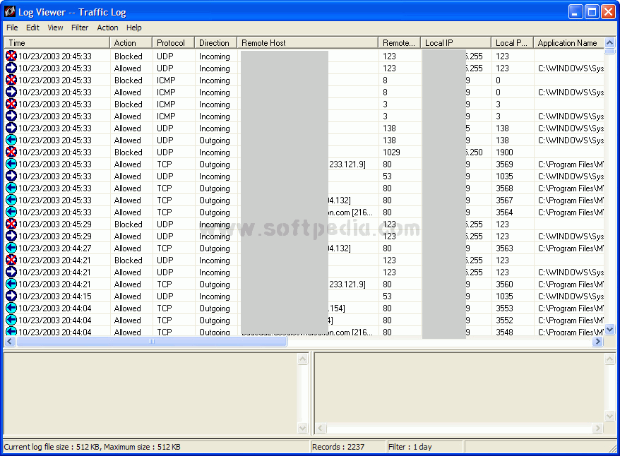Click allowed icon of ICMP row with remote 3
Image resolution: width=620 pixels, height=456 pixels.
(x=11, y=116)
